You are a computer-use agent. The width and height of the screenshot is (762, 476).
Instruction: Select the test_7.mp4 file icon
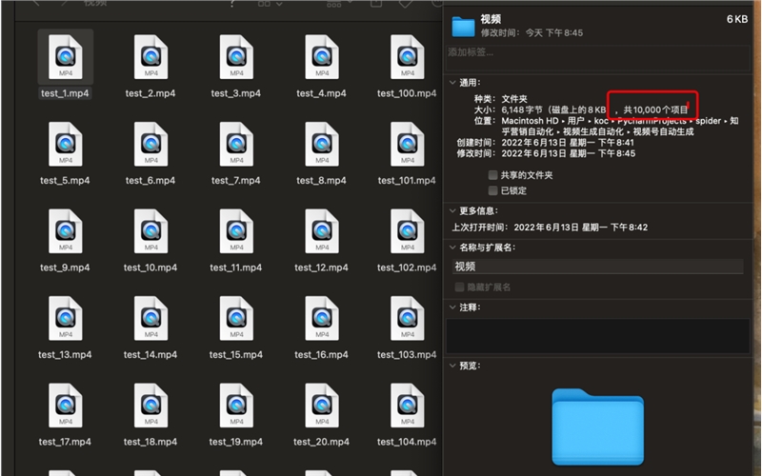[235, 145]
